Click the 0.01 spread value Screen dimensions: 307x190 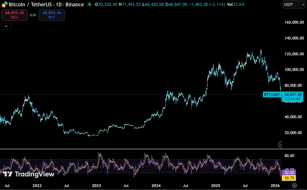(x=33, y=15)
